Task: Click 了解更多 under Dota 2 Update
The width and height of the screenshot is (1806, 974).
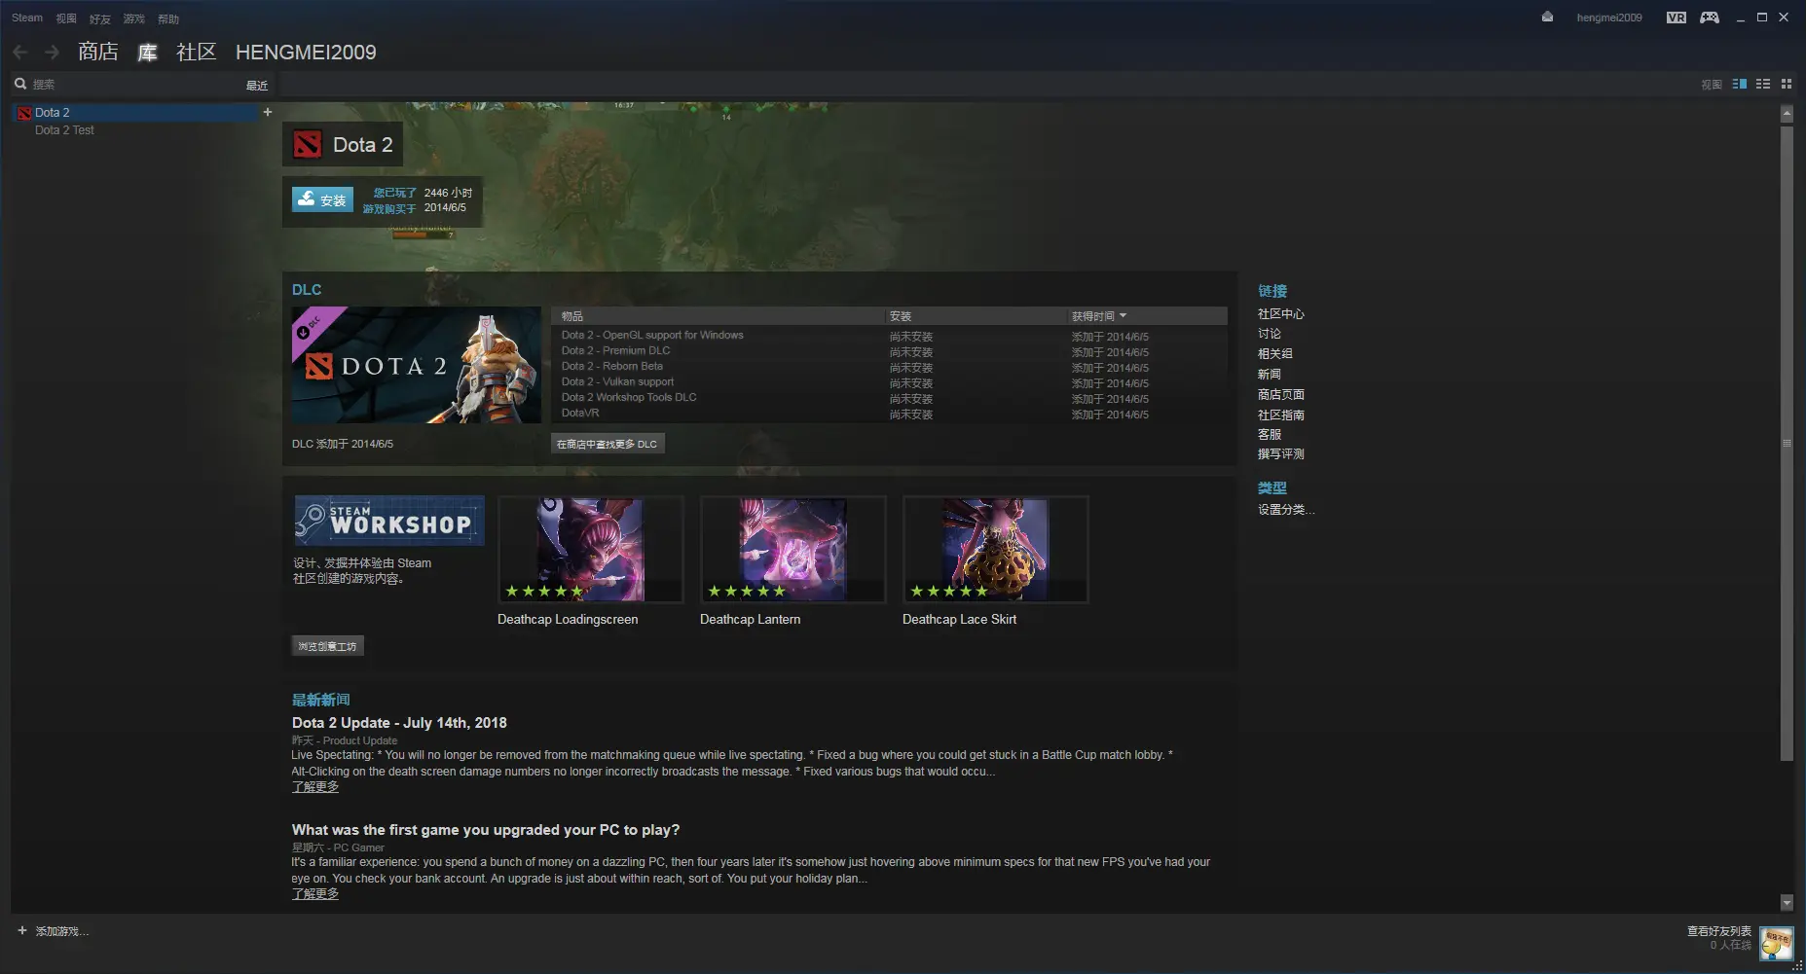Action: click(315, 787)
